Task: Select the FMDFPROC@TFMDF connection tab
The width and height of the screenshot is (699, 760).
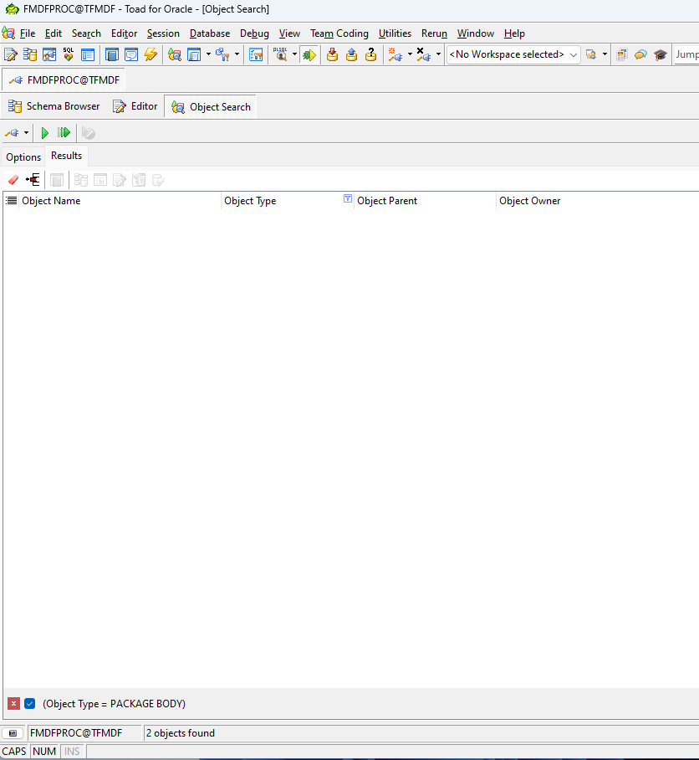Action: [64, 80]
